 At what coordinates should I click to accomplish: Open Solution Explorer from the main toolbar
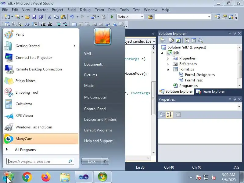click(x=217, y=17)
